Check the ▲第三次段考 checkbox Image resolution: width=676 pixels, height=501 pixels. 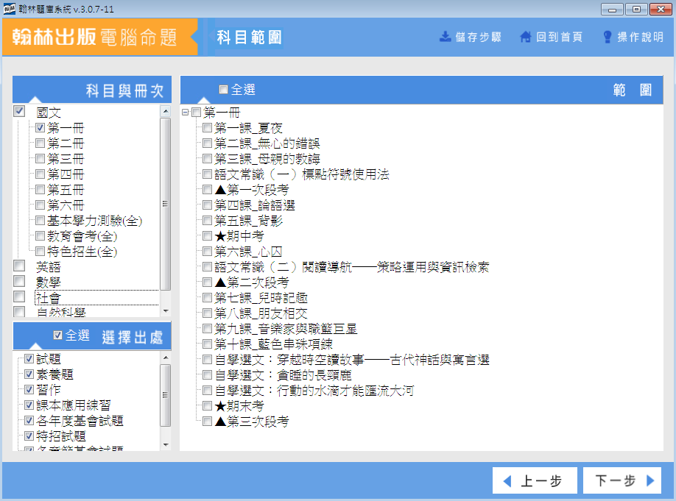[208, 422]
